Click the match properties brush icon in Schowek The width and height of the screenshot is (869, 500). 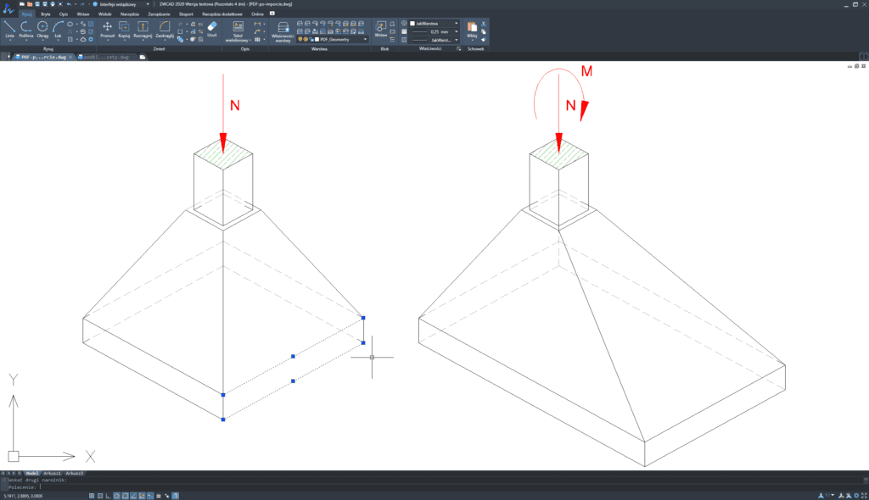[x=483, y=39]
